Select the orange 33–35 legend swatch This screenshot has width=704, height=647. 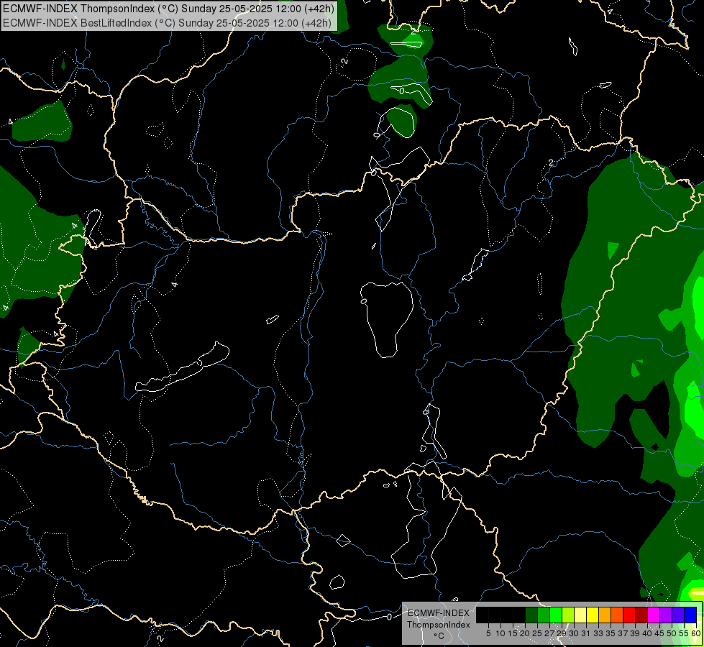click(605, 615)
